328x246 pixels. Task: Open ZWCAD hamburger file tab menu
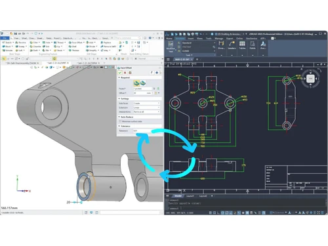pyautogui.click(x=168, y=59)
